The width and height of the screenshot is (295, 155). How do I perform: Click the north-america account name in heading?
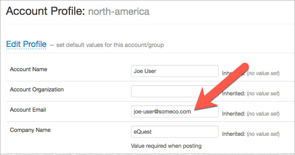coord(119,12)
